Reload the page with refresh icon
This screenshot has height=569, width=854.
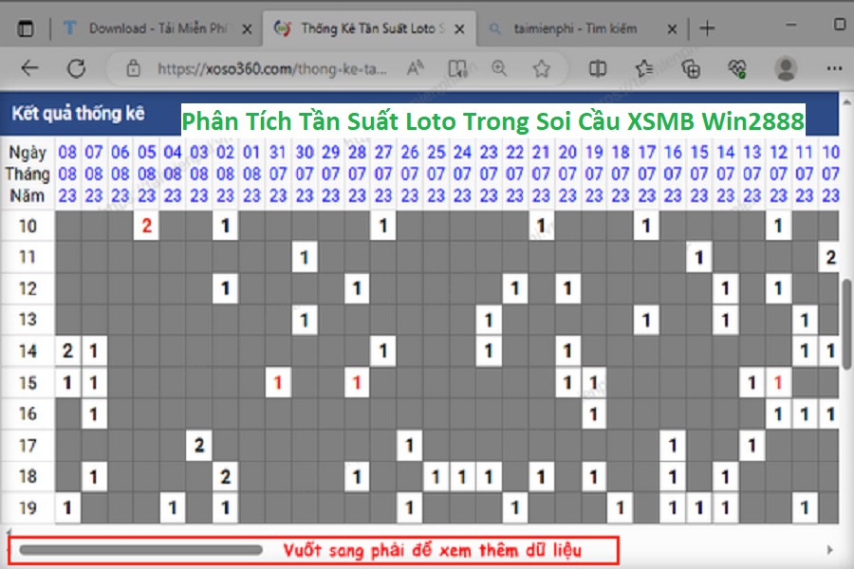click(x=76, y=68)
